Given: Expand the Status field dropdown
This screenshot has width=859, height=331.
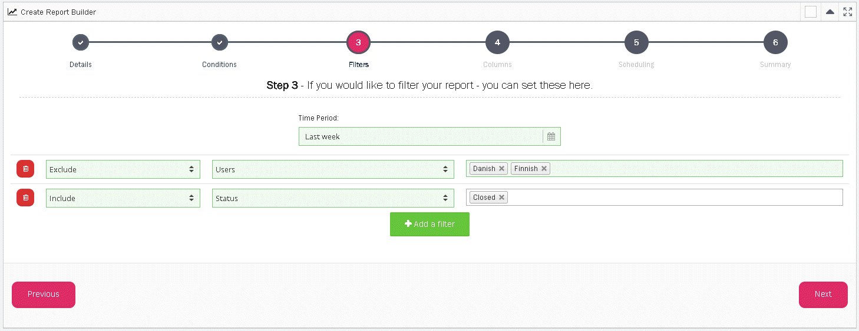Looking at the screenshot, I should [x=333, y=198].
